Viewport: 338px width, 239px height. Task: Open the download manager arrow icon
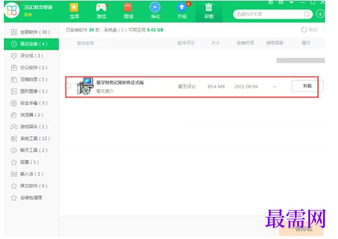click(320, 14)
